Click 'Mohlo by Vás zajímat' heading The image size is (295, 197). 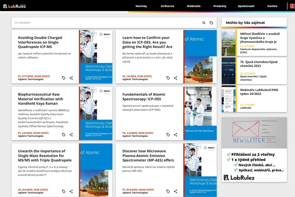point(245,23)
